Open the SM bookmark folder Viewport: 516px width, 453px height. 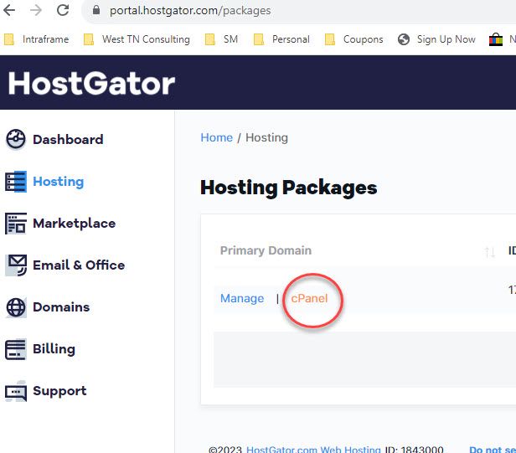(221, 39)
